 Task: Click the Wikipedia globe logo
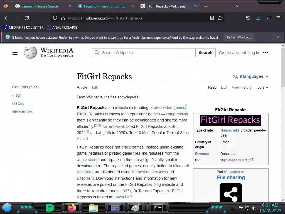30,52
